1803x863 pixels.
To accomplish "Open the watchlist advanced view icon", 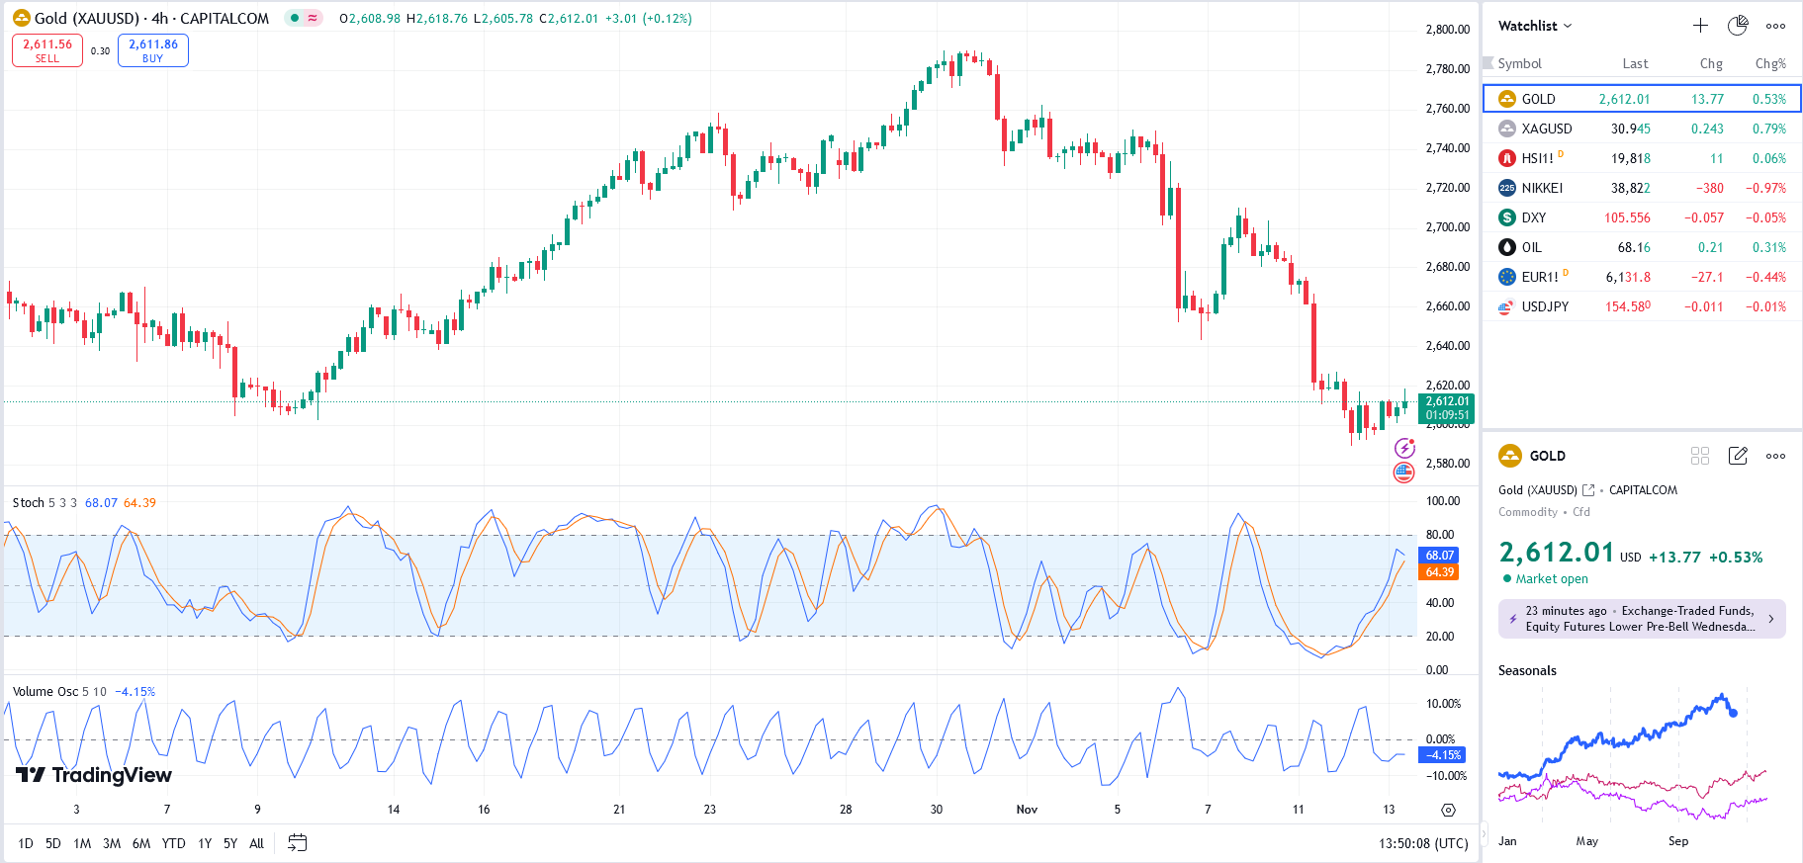I will coord(1738,26).
